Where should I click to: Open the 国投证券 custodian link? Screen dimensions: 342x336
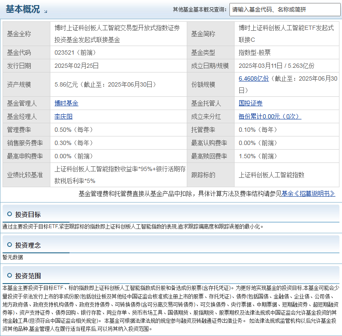pyautogui.click(x=251, y=103)
